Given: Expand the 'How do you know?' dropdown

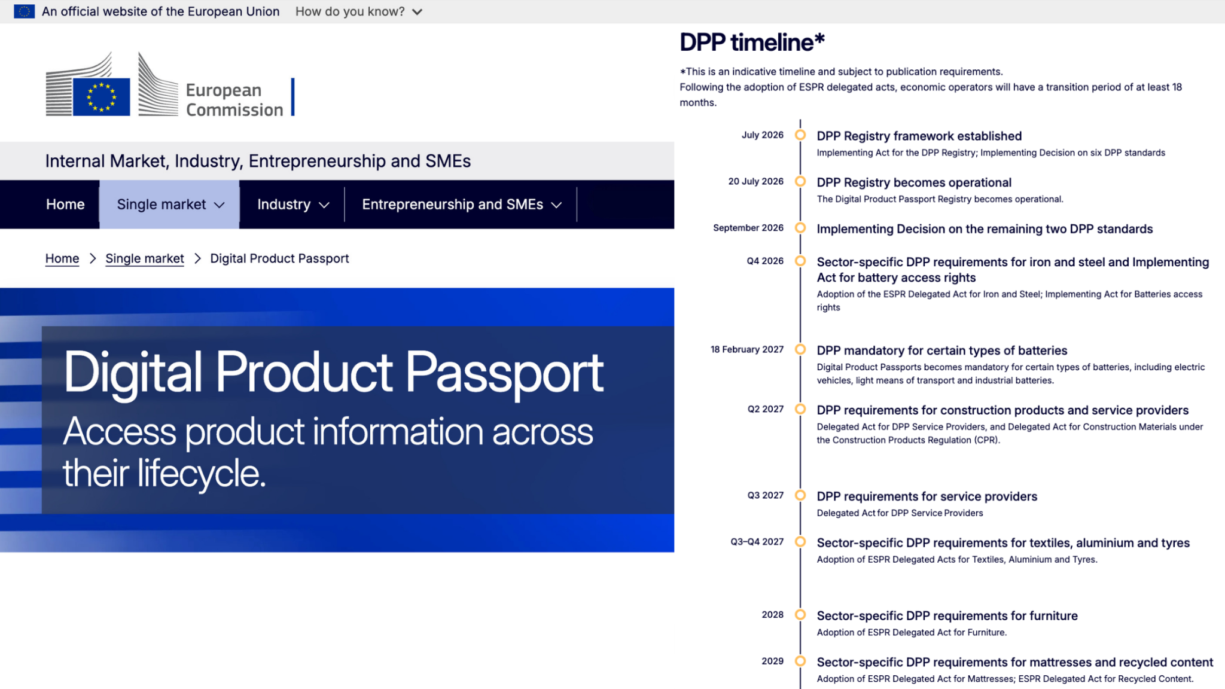Looking at the screenshot, I should tap(359, 11).
